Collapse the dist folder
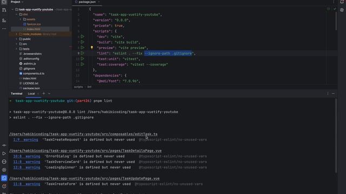Image resolution: width=346 pixels, height=194 pixels. coord(17,15)
